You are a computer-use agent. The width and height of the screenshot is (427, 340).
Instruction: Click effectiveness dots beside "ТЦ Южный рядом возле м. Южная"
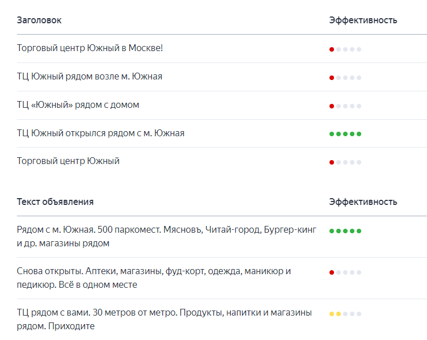[345, 78]
